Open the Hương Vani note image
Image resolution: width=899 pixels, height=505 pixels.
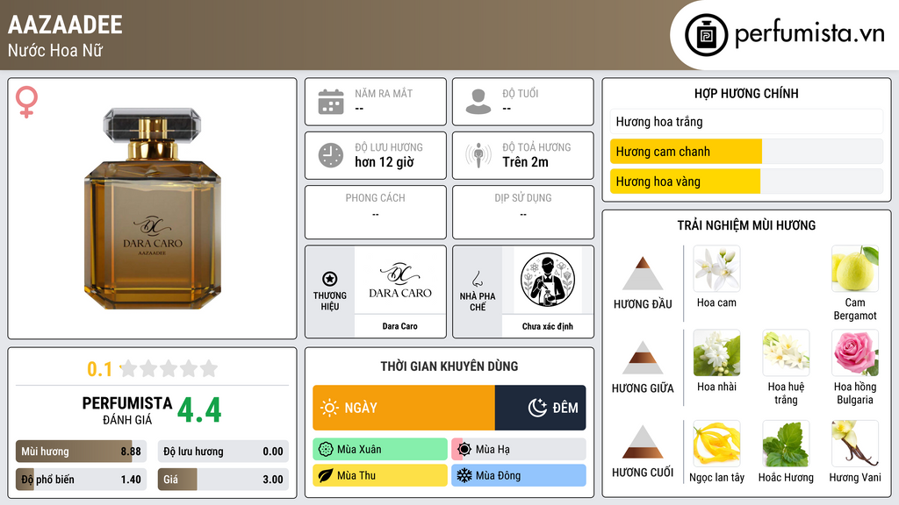pos(855,444)
